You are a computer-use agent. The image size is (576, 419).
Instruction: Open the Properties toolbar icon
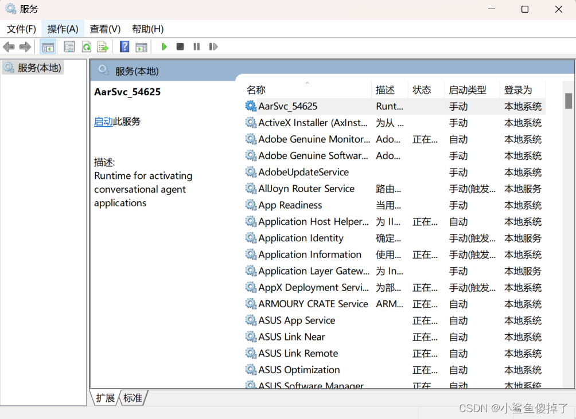69,47
